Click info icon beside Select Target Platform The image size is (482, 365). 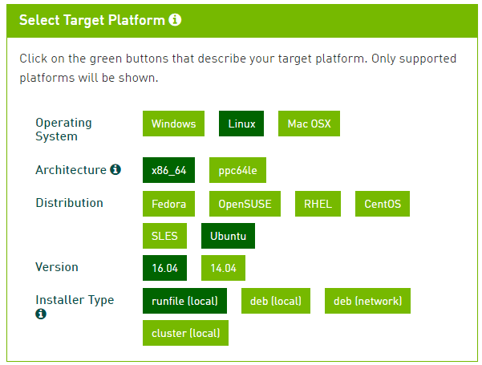pyautogui.click(x=175, y=20)
